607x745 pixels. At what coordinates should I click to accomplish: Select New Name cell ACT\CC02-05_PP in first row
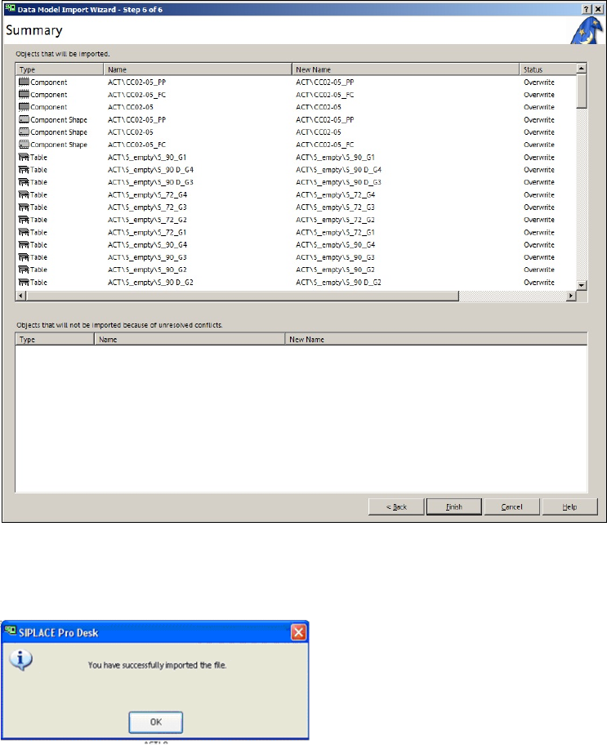point(324,83)
